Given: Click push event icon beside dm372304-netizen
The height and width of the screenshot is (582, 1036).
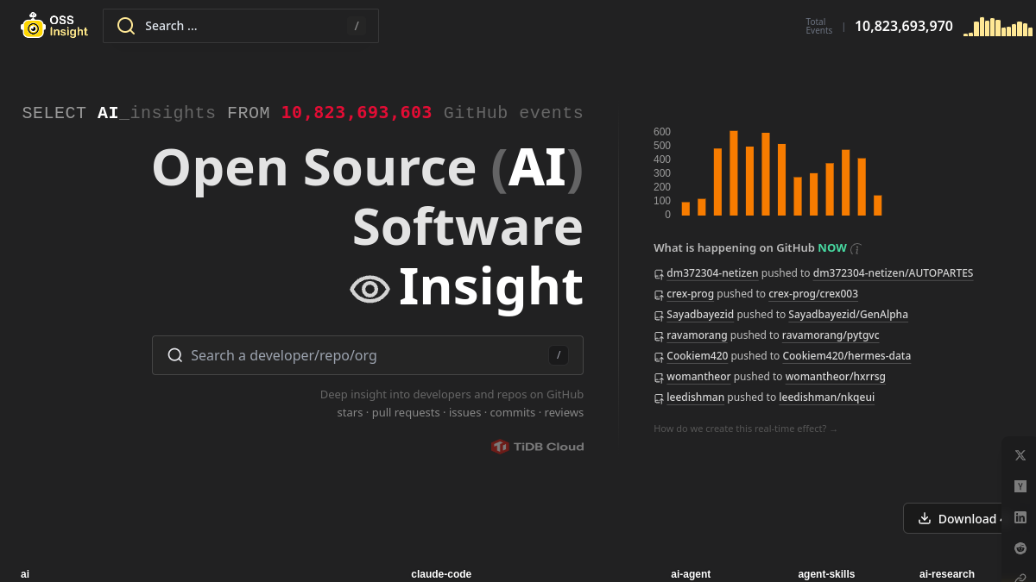Looking at the screenshot, I should [659, 274].
